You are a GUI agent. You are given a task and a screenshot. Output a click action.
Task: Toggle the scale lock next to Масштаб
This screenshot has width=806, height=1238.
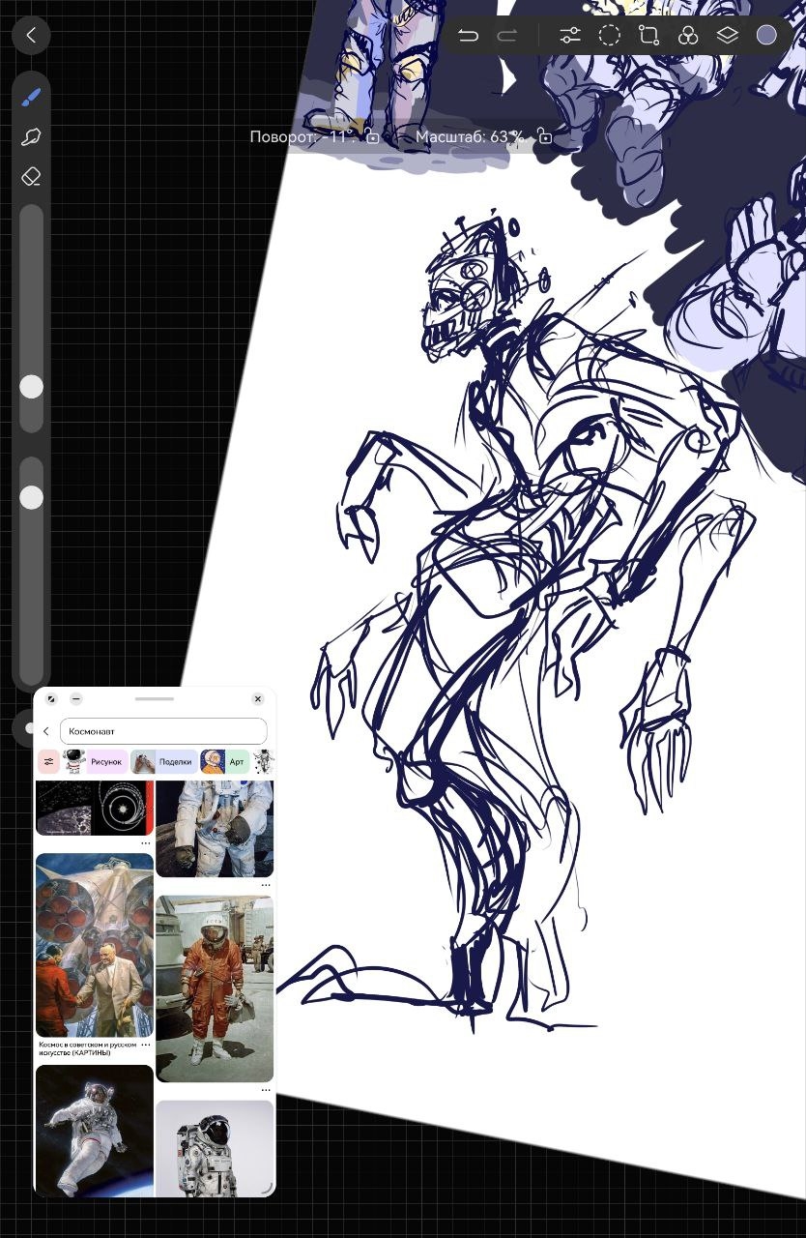click(545, 137)
